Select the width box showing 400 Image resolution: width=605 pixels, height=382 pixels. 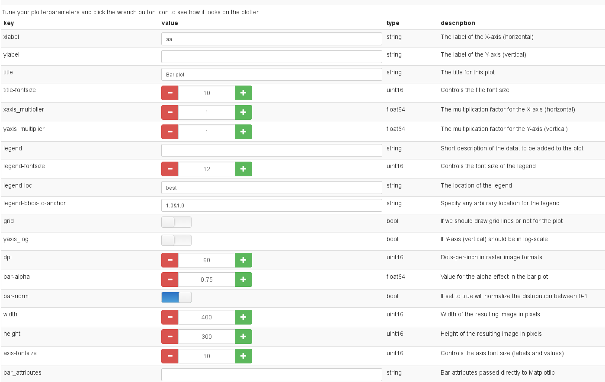click(x=207, y=317)
